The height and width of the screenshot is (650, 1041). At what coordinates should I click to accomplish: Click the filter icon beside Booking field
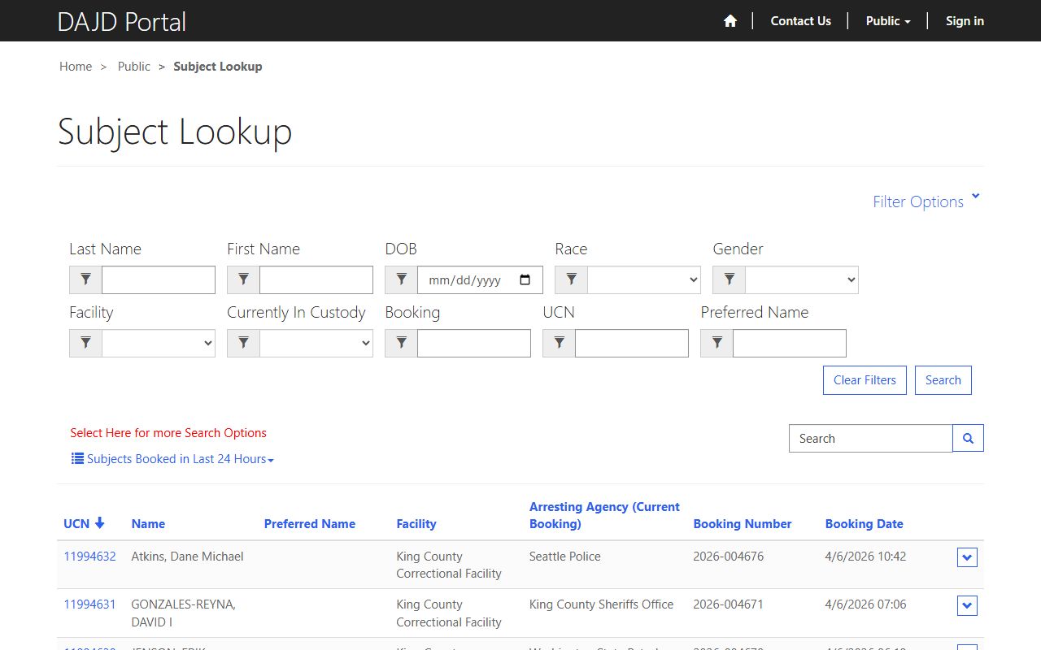401,344
